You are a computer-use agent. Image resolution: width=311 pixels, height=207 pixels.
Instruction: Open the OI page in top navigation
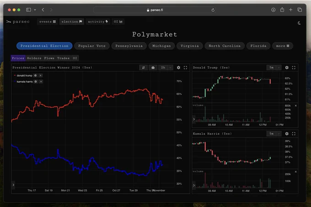click(118, 21)
